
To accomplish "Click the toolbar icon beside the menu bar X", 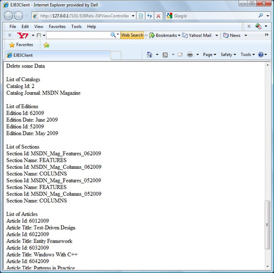I will pyautogui.click(x=258, y=26).
